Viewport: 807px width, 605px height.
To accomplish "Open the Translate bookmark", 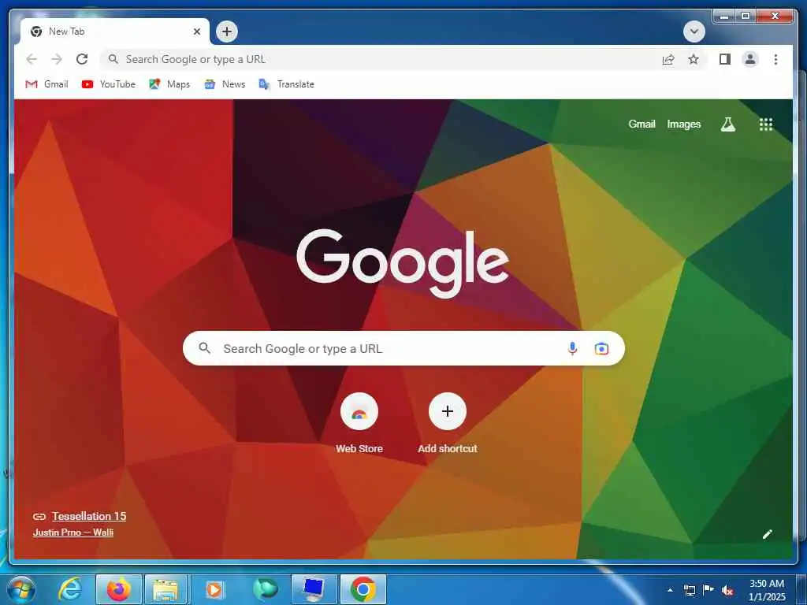I will [x=287, y=84].
